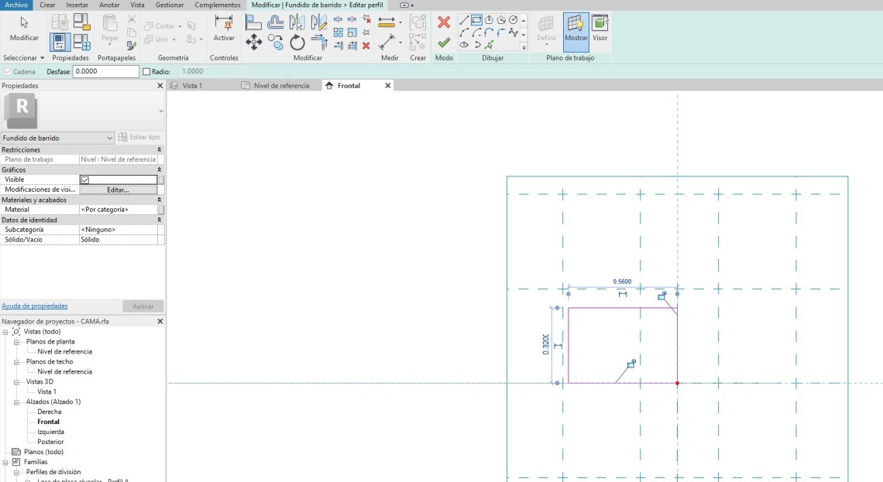Screen dimensions: 883x482
Task: Click the Desfase input field
Action: 105,72
